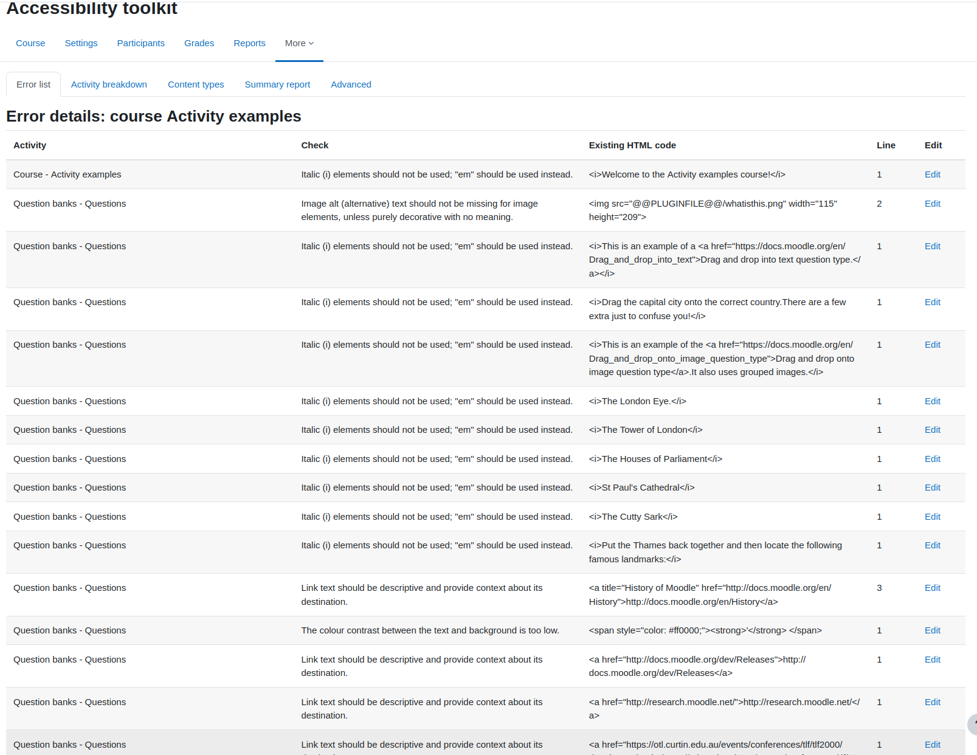Edit the colour contrast error row
This screenshot has height=755, width=977.
pyautogui.click(x=932, y=630)
